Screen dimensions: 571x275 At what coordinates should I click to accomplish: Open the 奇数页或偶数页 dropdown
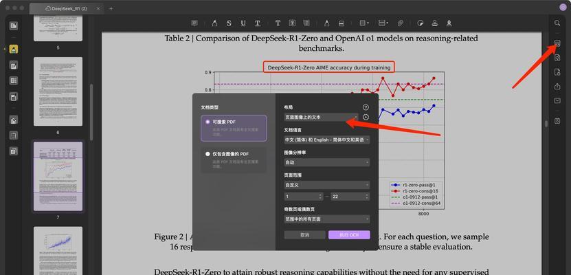pos(327,219)
